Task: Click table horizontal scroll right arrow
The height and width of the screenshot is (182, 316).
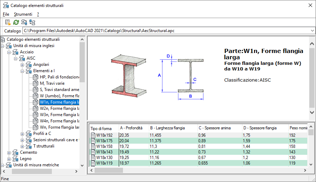Action: [305, 170]
